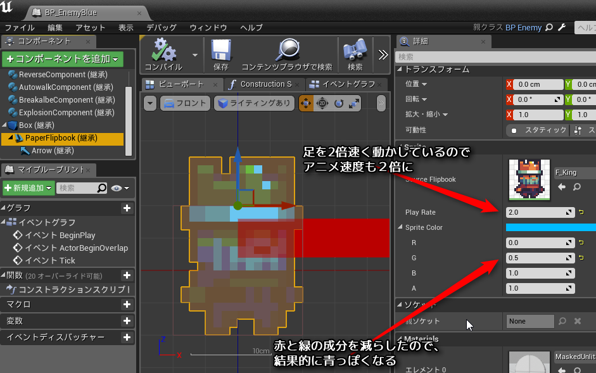Image resolution: width=596 pixels, height=373 pixels.
Task: Collapse the PaperFlipbook tree node
Action: (x=11, y=137)
